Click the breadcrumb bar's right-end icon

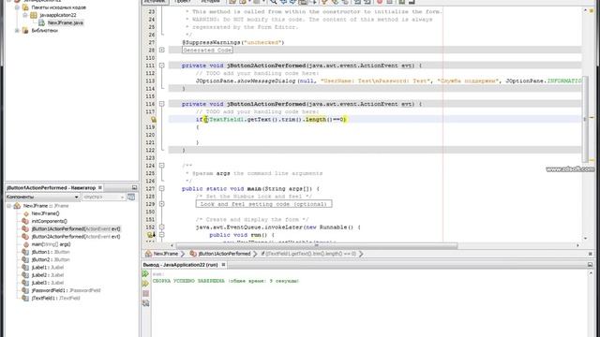[x=590, y=254]
